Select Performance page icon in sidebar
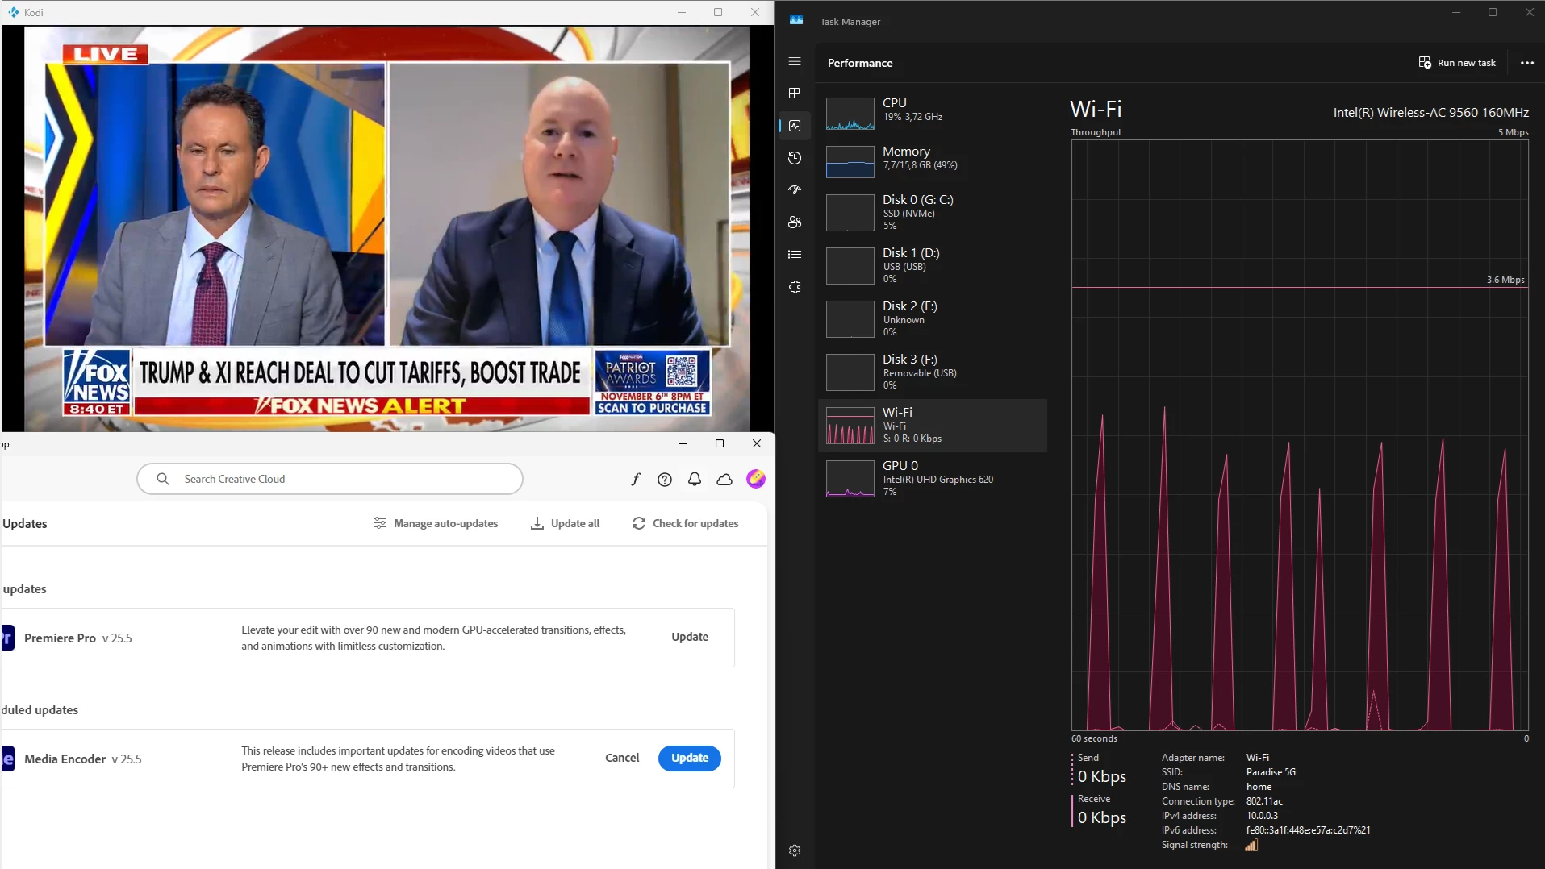 click(x=795, y=126)
